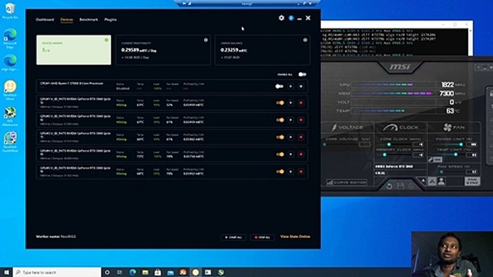The width and height of the screenshot is (493, 277).
Task: Click red stop button for GPU#3 row
Action: tap(301, 137)
